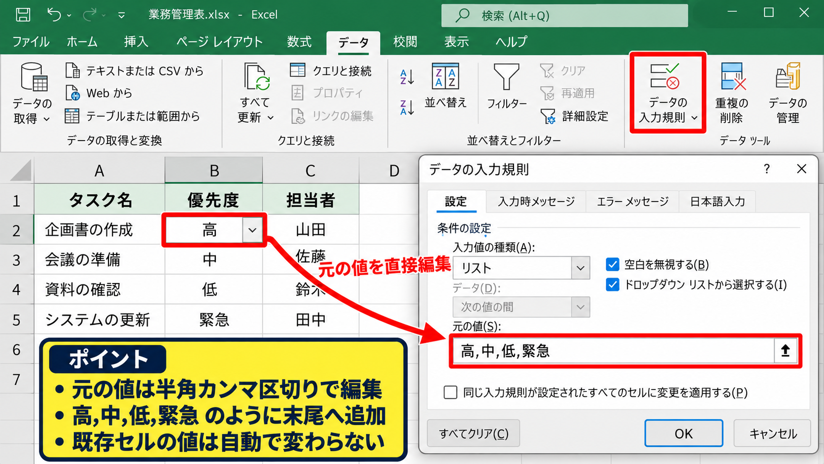
Task: Switch to the 挿入 tab
Action: 136,42
